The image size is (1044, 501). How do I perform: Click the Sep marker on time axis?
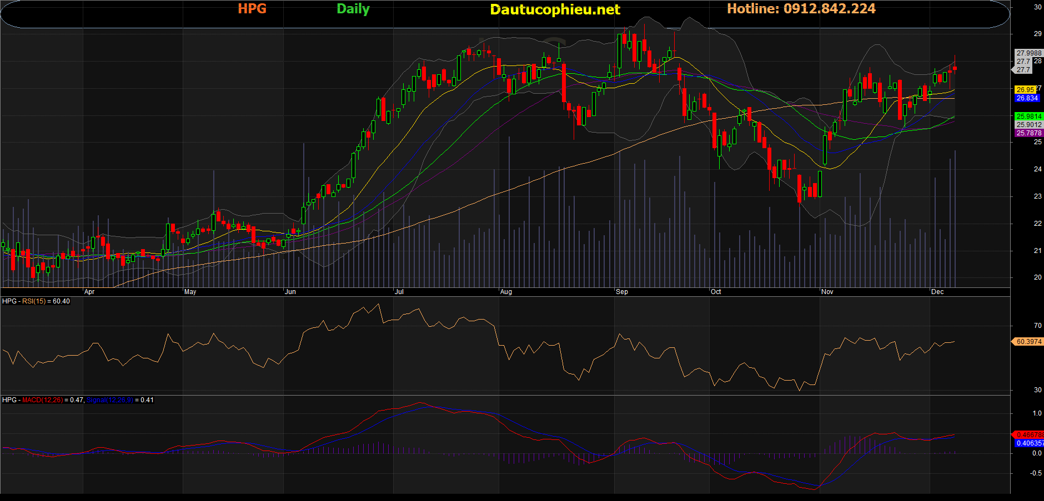[621, 292]
